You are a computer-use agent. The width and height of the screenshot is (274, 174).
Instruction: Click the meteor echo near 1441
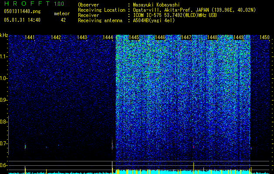pos(25,147)
